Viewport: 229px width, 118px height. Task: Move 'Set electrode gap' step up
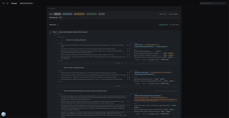[x=127, y=75]
